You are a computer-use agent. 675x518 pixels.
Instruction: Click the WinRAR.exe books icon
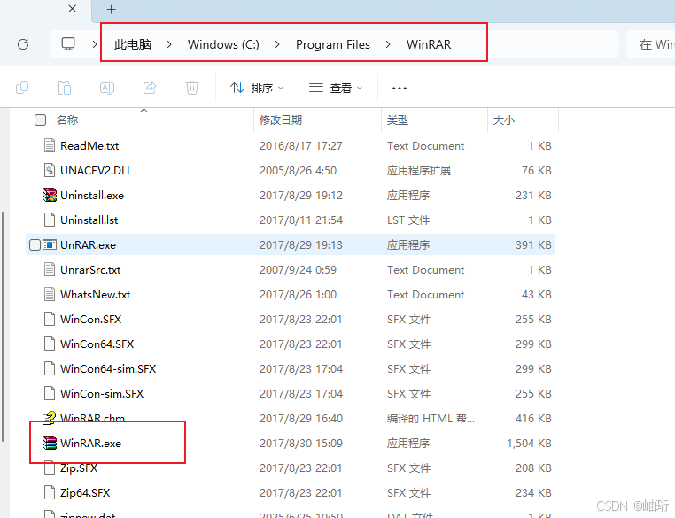click(50, 443)
